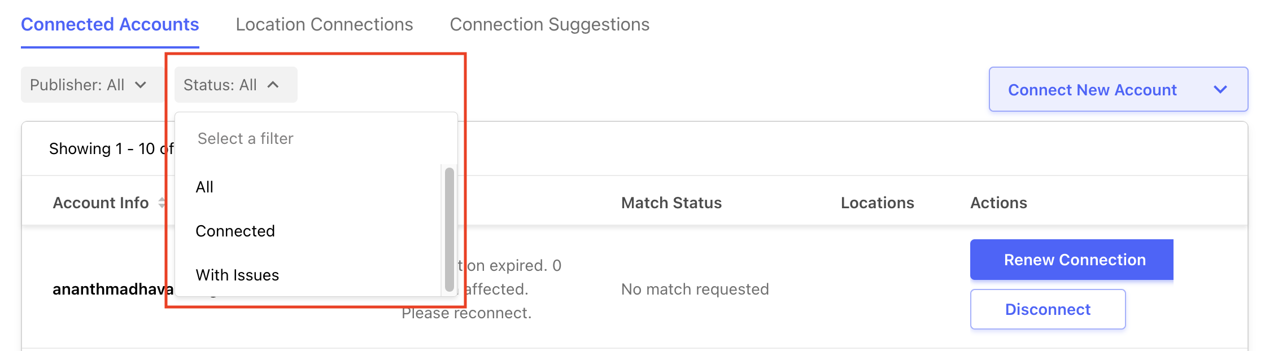1265x351 pixels.
Task: Switch to Location Connections tab
Action: click(x=324, y=24)
